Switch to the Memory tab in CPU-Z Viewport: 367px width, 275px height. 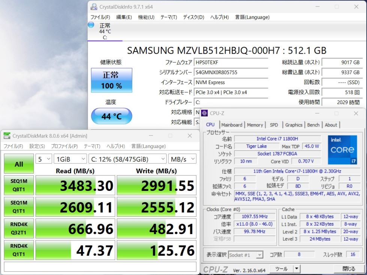[255, 125]
